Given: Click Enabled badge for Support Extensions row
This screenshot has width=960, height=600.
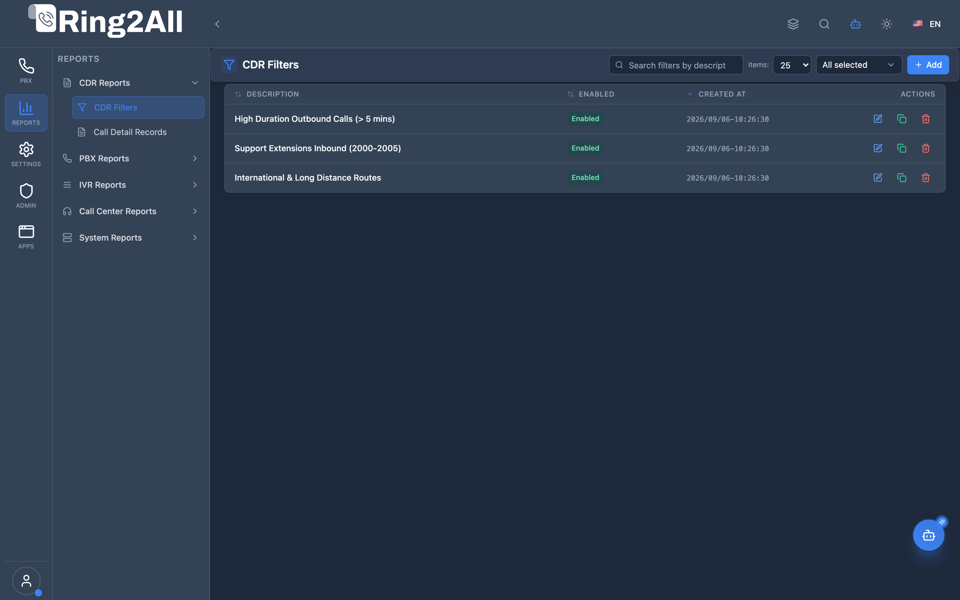Looking at the screenshot, I should pyautogui.click(x=585, y=148).
